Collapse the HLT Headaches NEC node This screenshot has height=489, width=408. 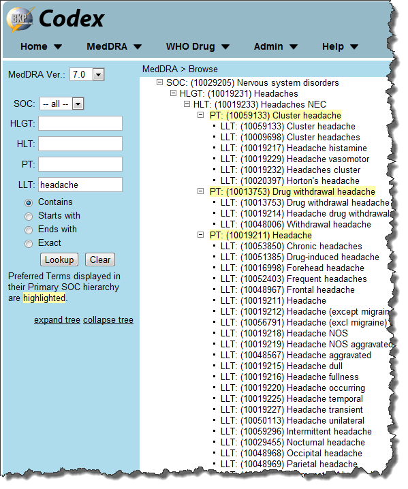pyautogui.click(x=187, y=104)
